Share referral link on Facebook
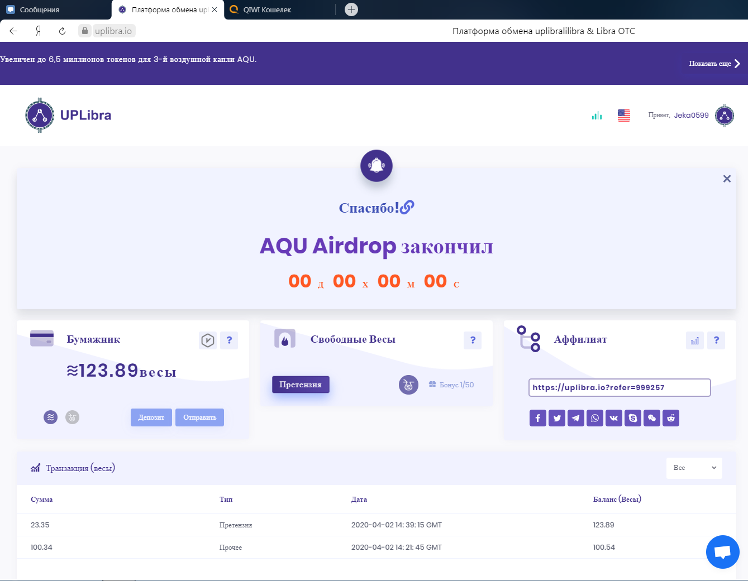The image size is (748, 581). pos(537,418)
